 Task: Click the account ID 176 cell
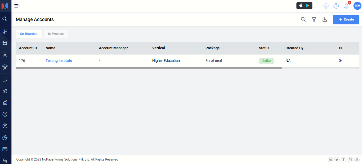pyautogui.click(x=22, y=61)
